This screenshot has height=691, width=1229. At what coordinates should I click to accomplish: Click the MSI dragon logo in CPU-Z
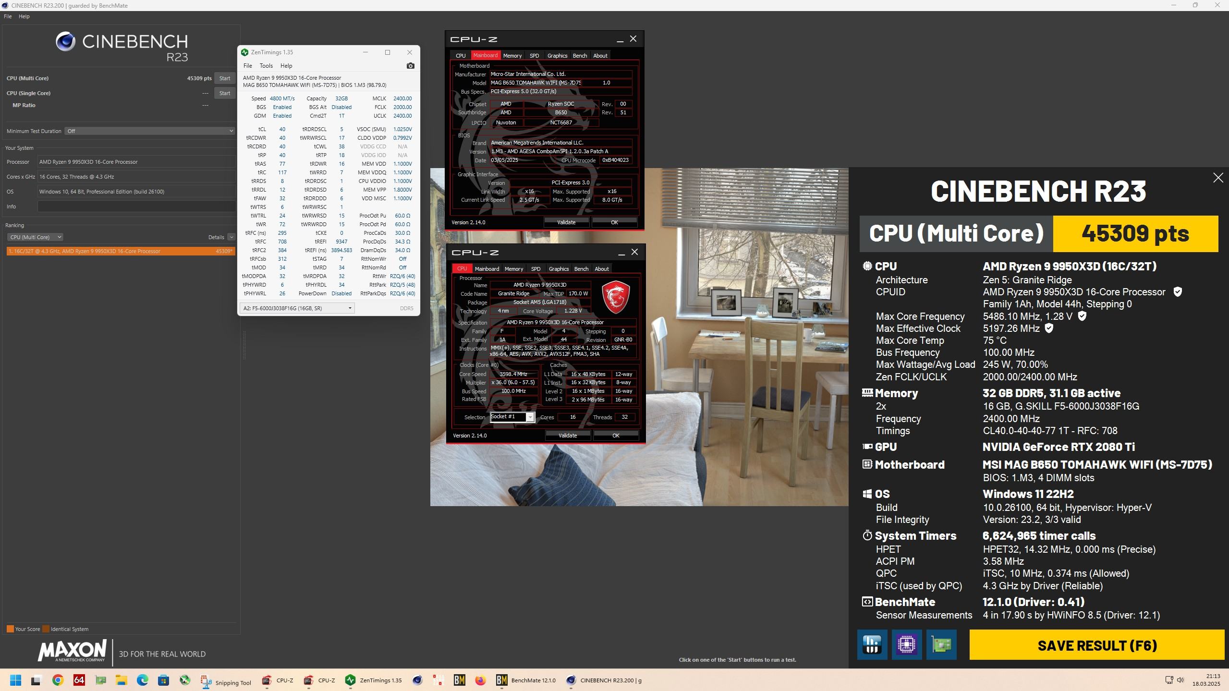(x=615, y=297)
